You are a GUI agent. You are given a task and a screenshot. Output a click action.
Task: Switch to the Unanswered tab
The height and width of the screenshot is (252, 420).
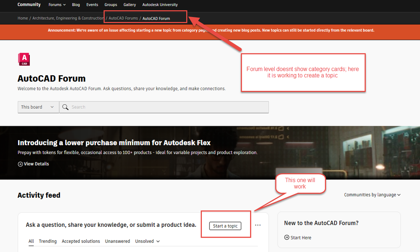click(117, 241)
